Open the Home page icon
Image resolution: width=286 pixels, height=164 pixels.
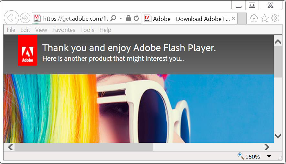(254, 18)
